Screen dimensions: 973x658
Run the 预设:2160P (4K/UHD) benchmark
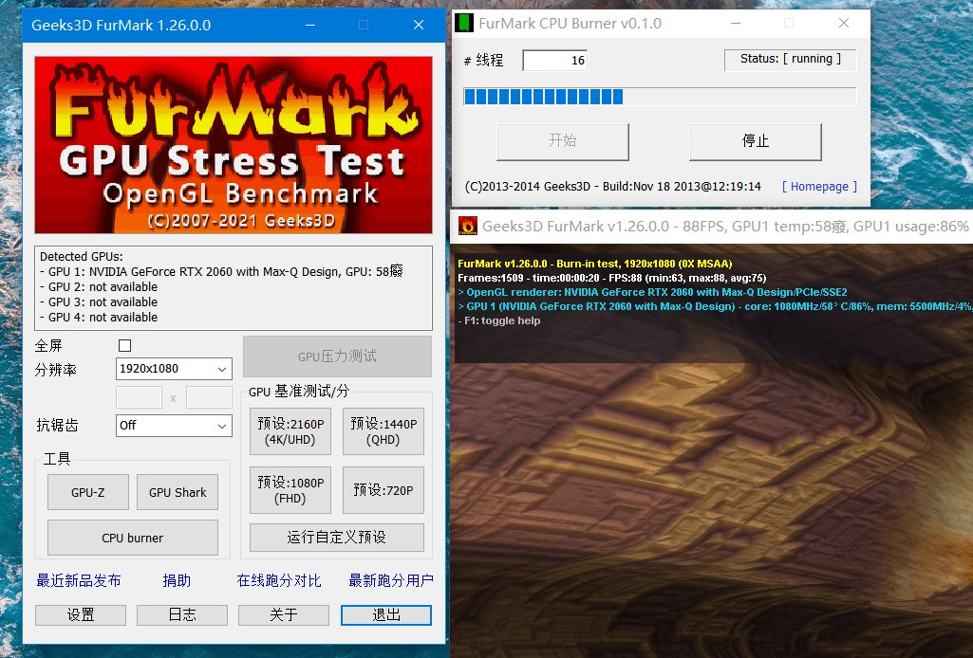(x=290, y=431)
